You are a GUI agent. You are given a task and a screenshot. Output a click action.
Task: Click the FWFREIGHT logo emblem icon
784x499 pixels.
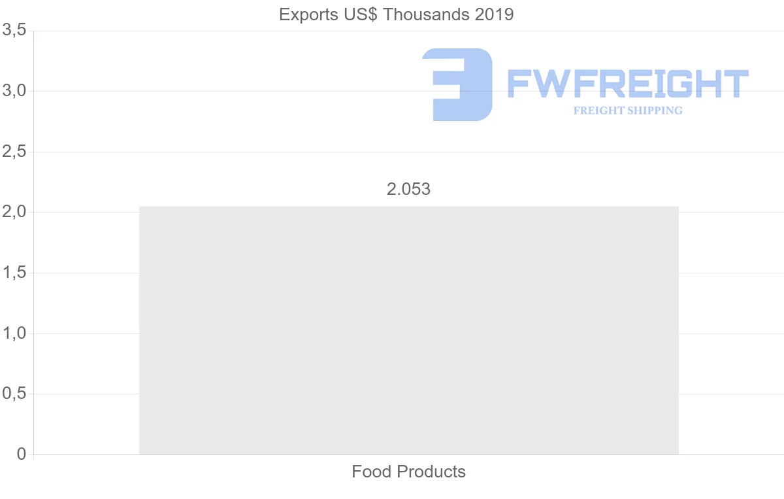pyautogui.click(x=457, y=84)
